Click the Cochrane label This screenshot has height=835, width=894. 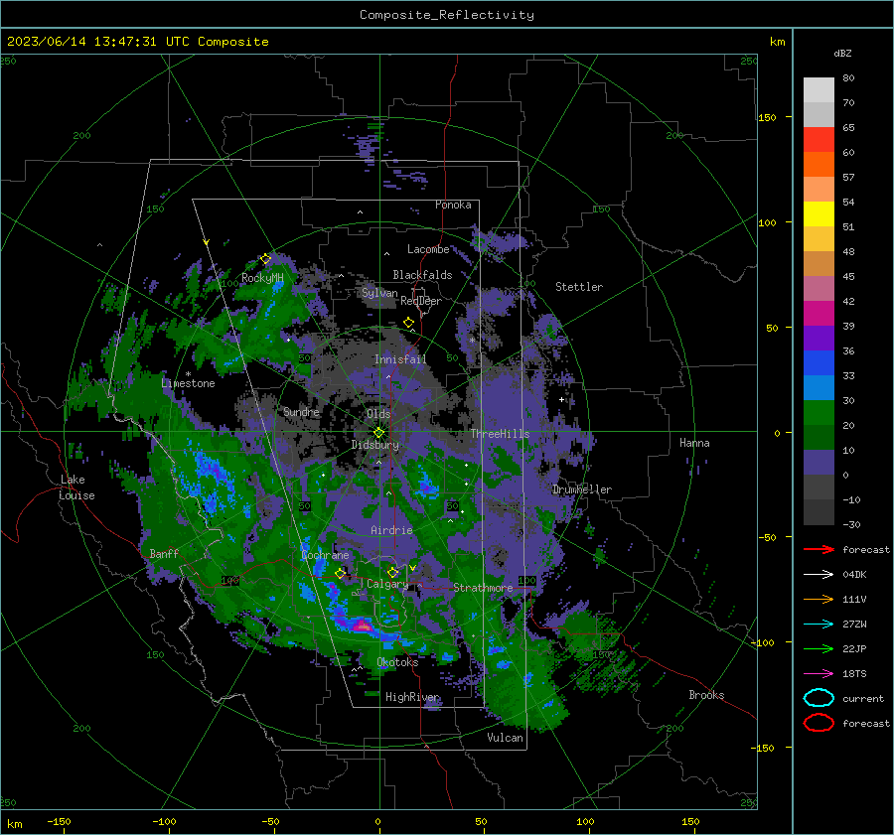tap(325, 555)
